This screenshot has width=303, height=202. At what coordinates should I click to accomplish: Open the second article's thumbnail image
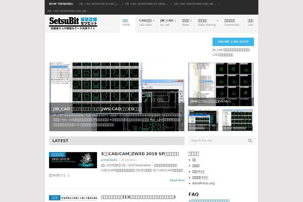(x=73, y=198)
